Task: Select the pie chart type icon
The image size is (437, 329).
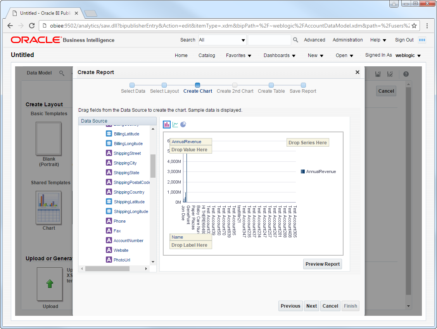Action: (x=183, y=125)
